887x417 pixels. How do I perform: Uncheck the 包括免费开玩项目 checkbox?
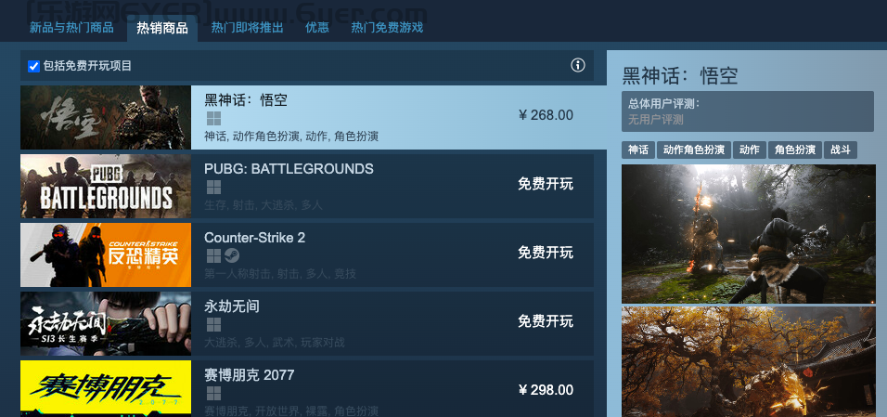point(33,66)
